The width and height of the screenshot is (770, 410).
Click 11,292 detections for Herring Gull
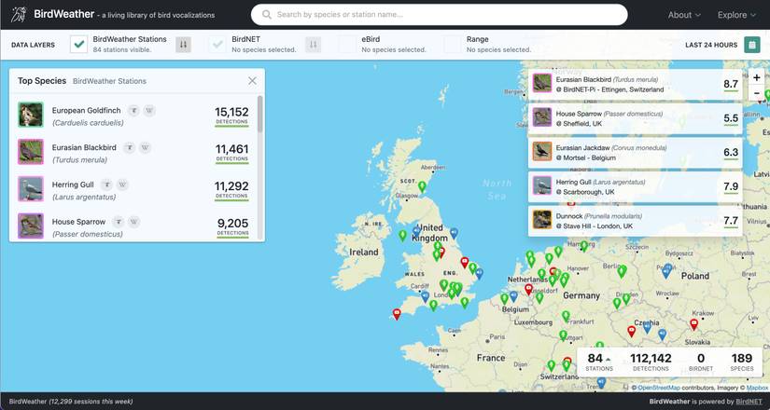point(231,190)
